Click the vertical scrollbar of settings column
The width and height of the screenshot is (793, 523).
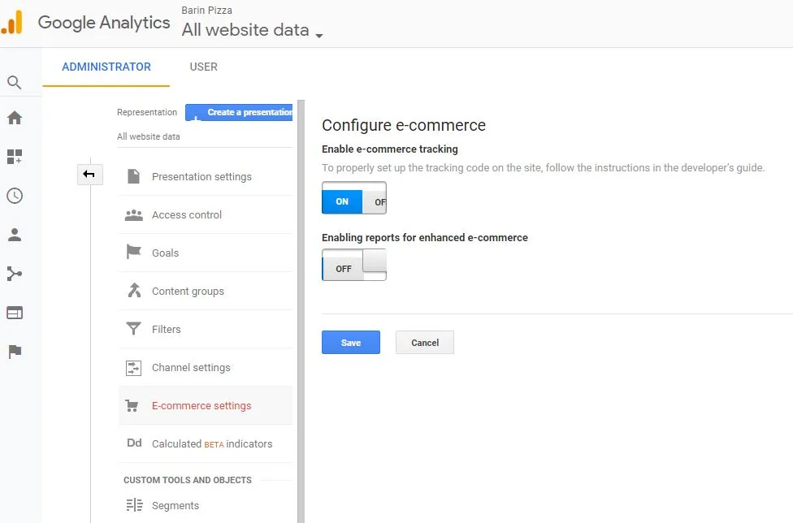click(301, 311)
